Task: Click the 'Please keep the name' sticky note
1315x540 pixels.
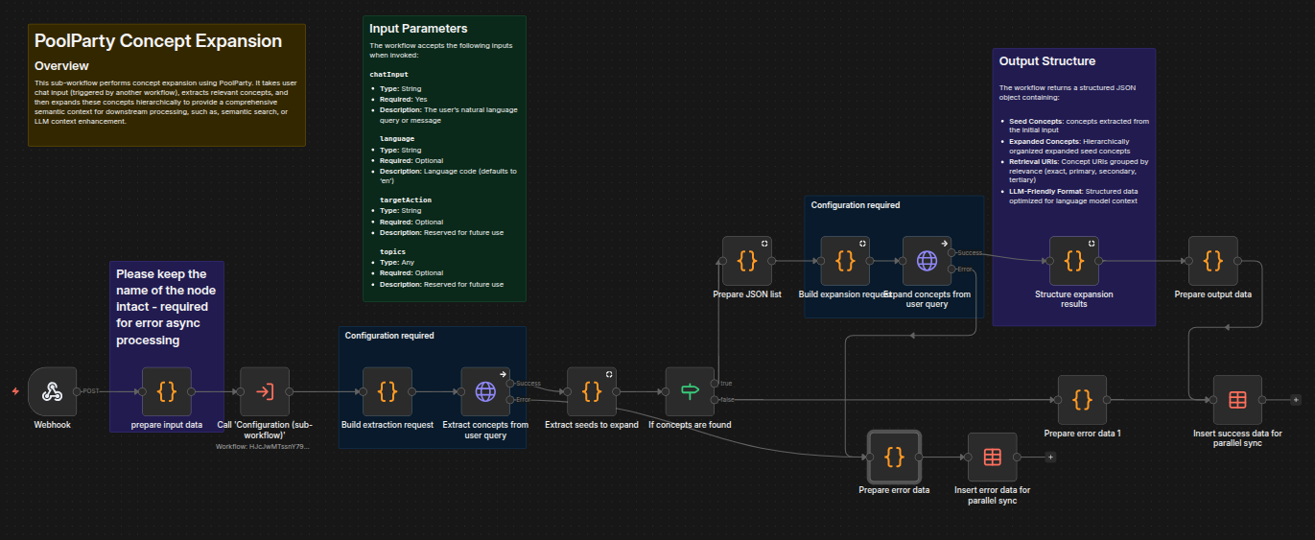Action: coord(166,346)
